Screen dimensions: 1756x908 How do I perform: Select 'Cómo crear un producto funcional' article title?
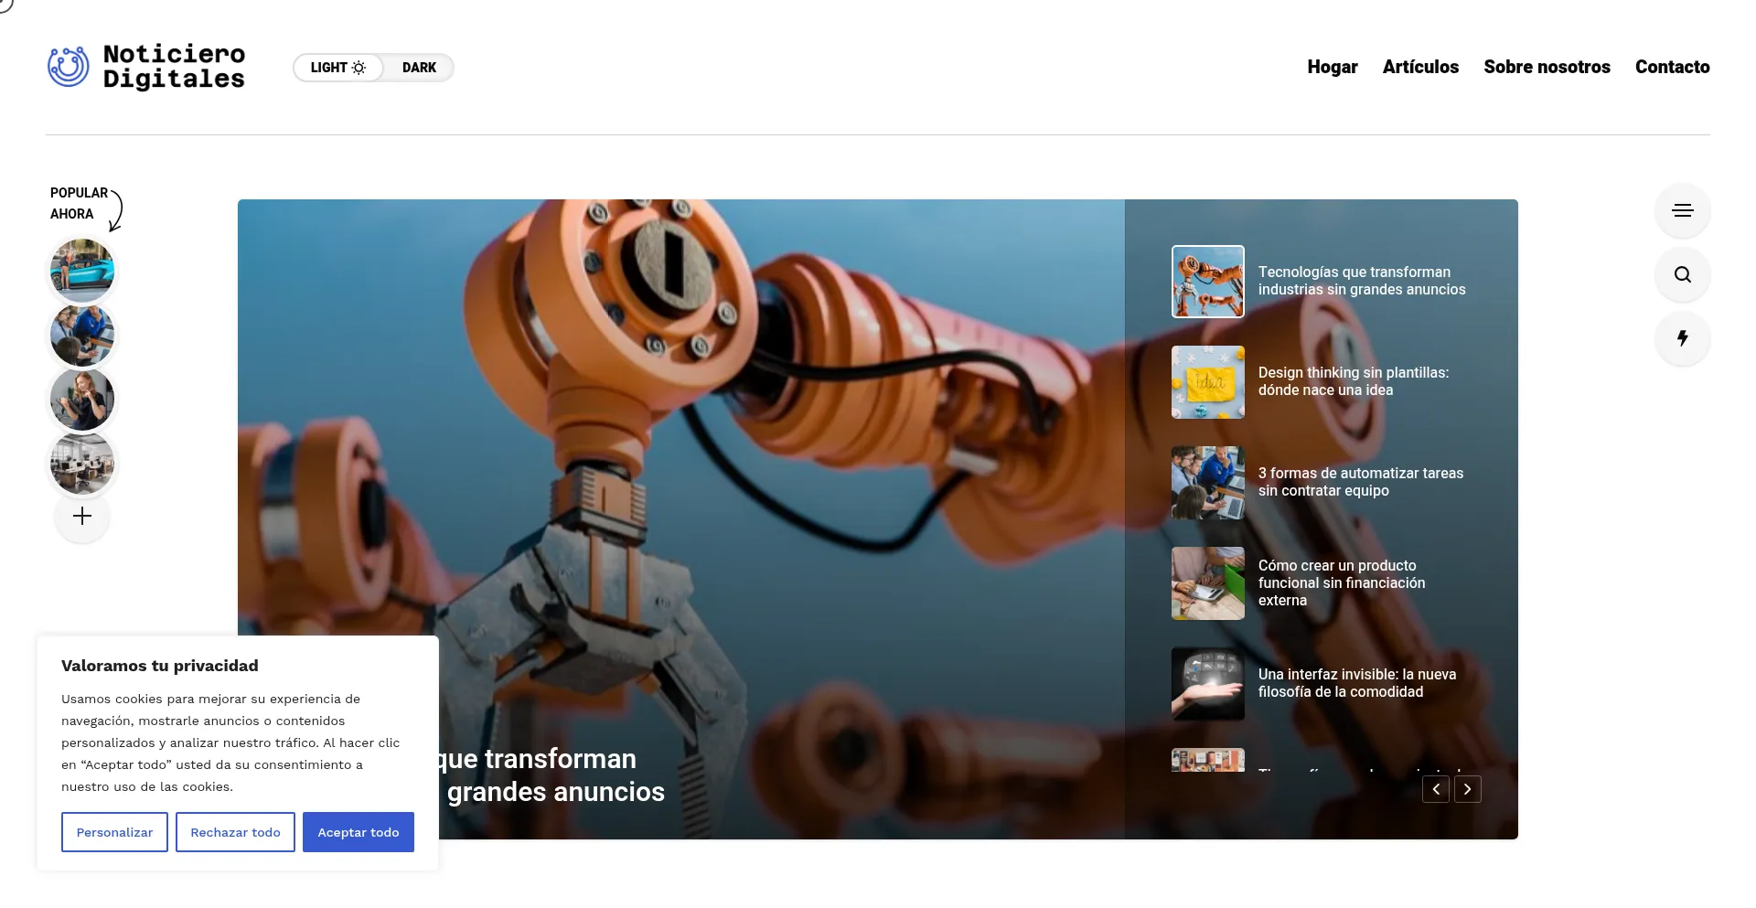click(x=1341, y=582)
